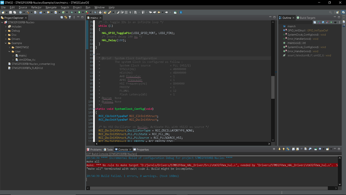Click Previous Error up arrow in Console
This screenshot has height=195, width=346.
pyautogui.click(x=284, y=149)
